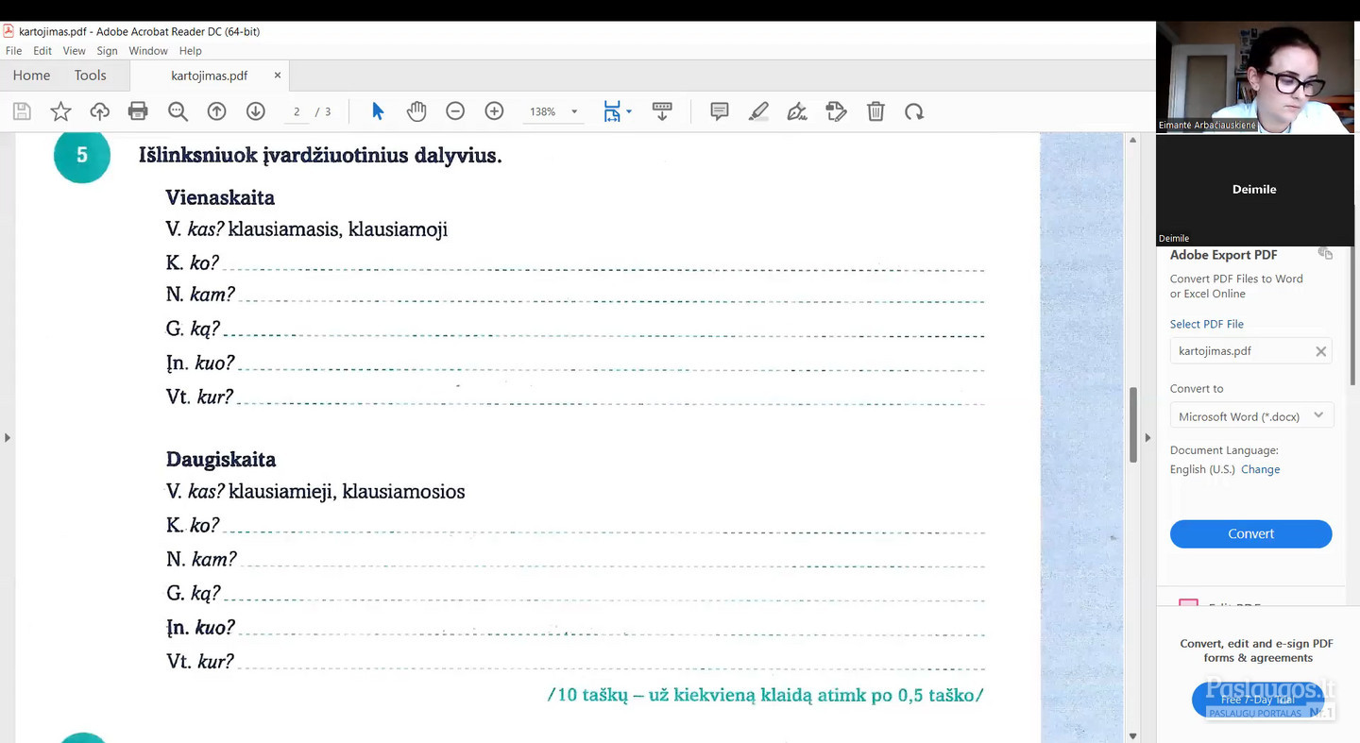
Task: Open the View menu
Action: click(74, 51)
